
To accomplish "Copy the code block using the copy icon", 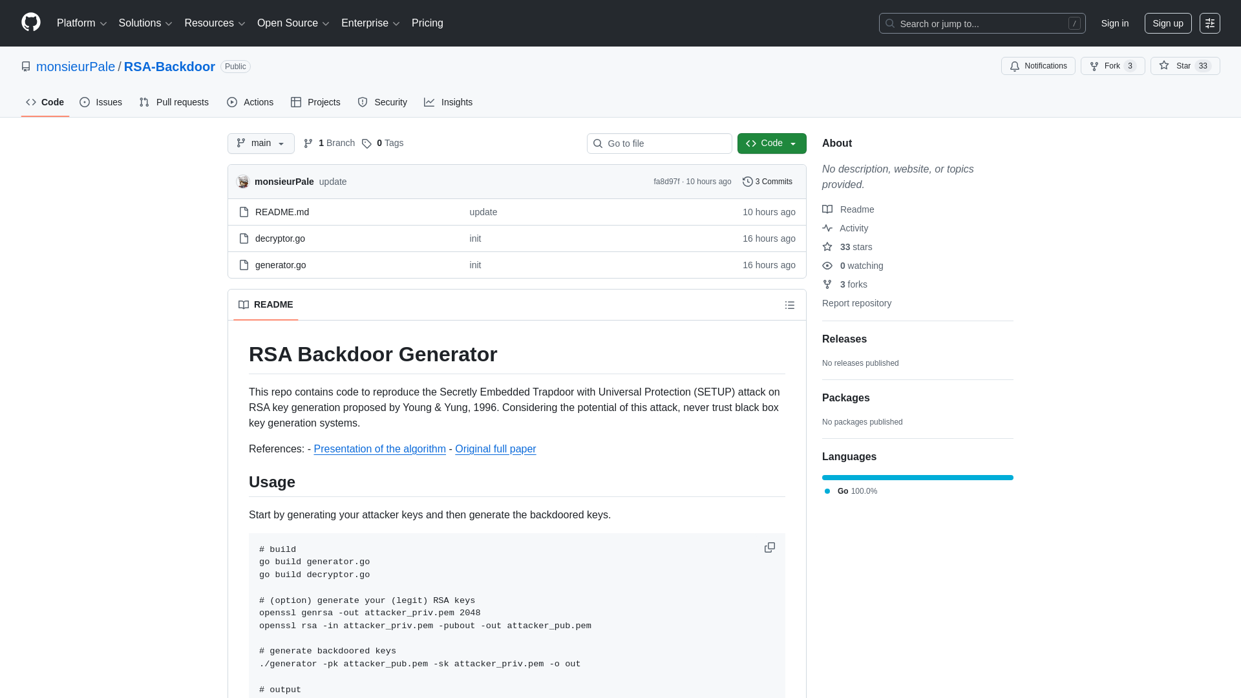I will pos(770,547).
